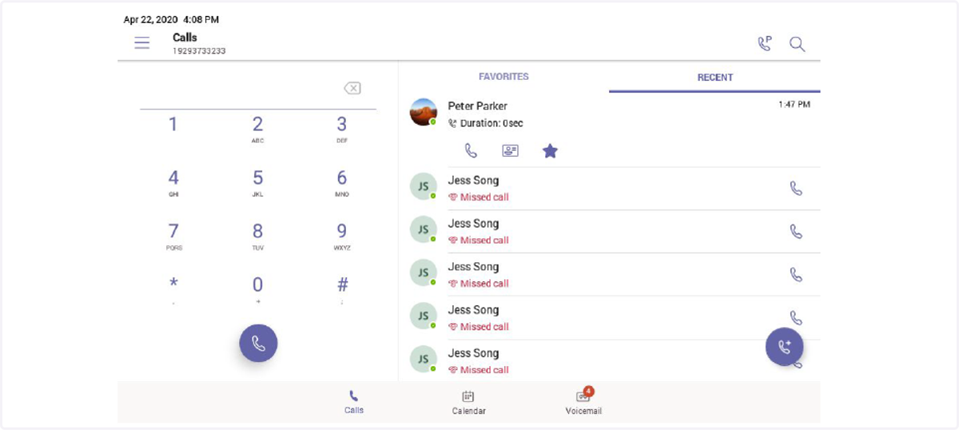Open the search magnifier icon
This screenshot has width=959, height=430.
point(797,44)
